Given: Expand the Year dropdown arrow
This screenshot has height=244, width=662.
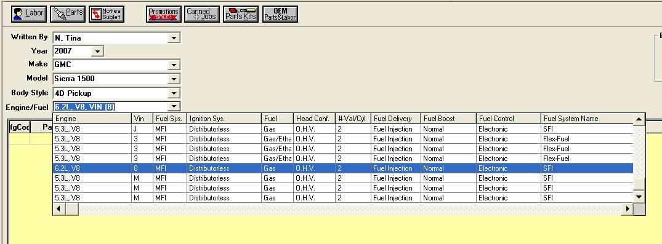Looking at the screenshot, I should pos(97,52).
